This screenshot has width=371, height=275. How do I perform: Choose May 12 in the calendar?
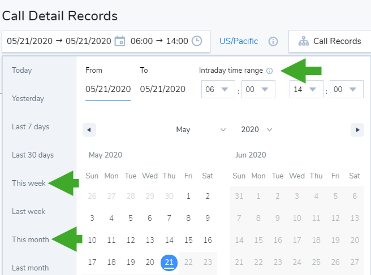(131, 240)
